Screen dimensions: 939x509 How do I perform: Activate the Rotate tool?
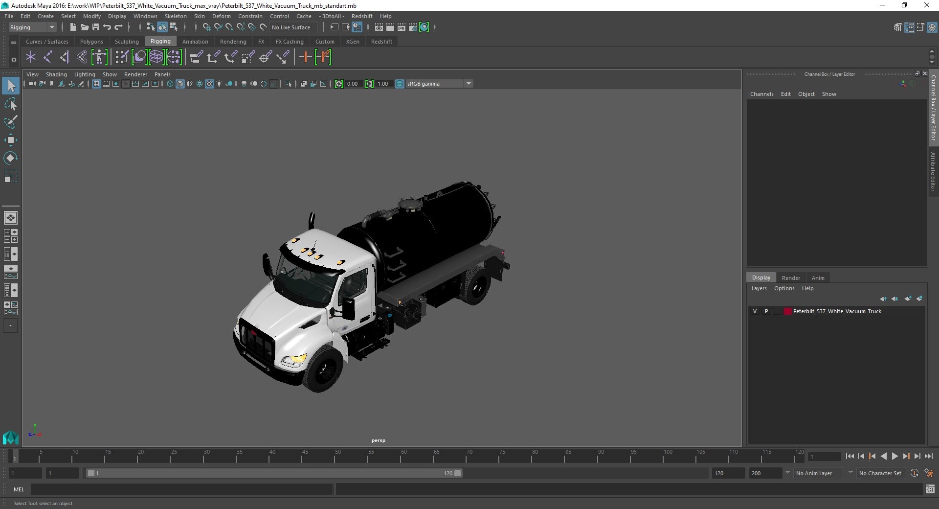pyautogui.click(x=11, y=158)
